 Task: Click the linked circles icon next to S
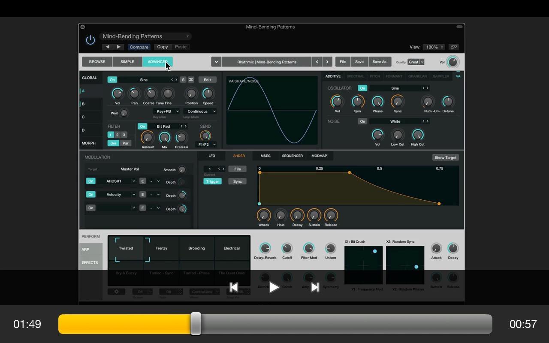[x=191, y=80]
